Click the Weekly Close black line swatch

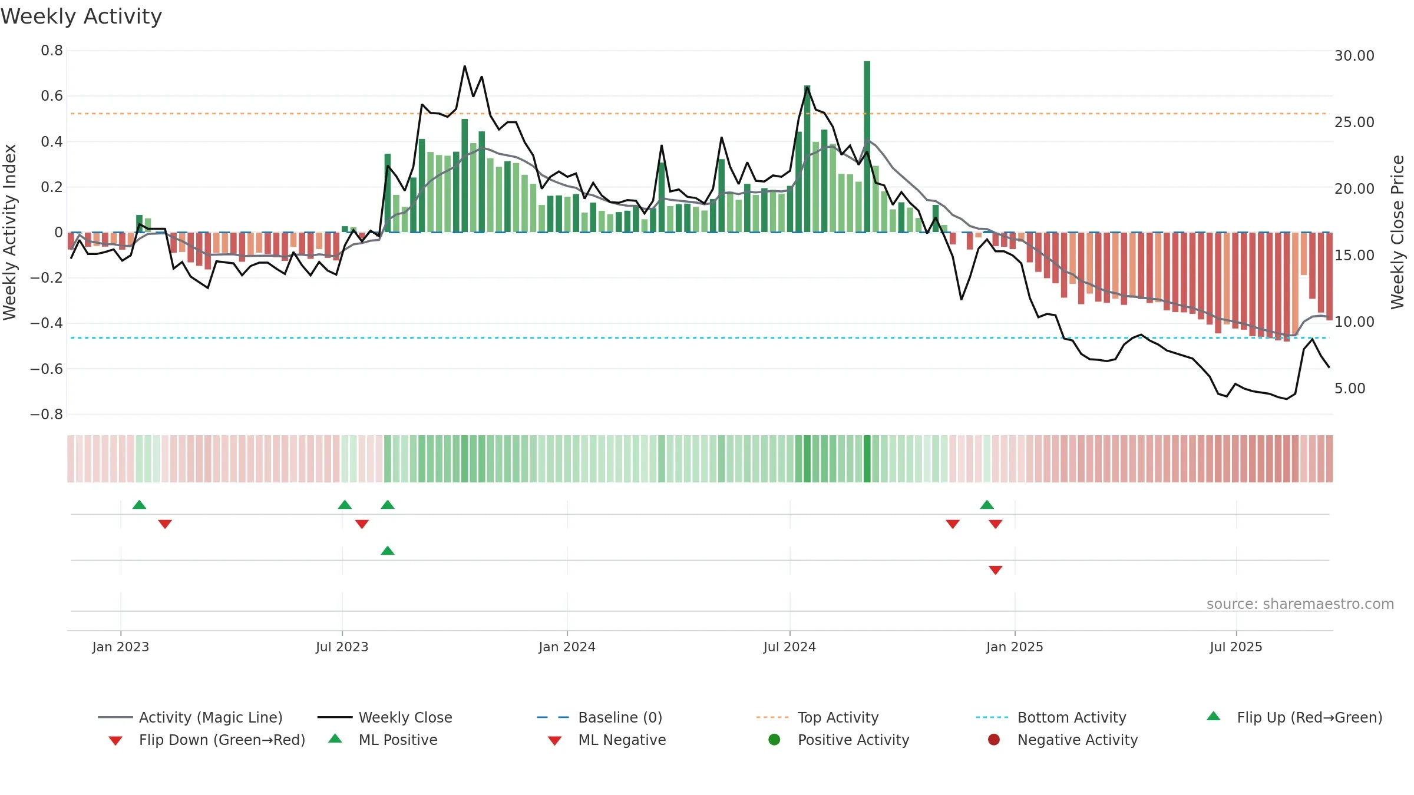pyautogui.click(x=335, y=717)
